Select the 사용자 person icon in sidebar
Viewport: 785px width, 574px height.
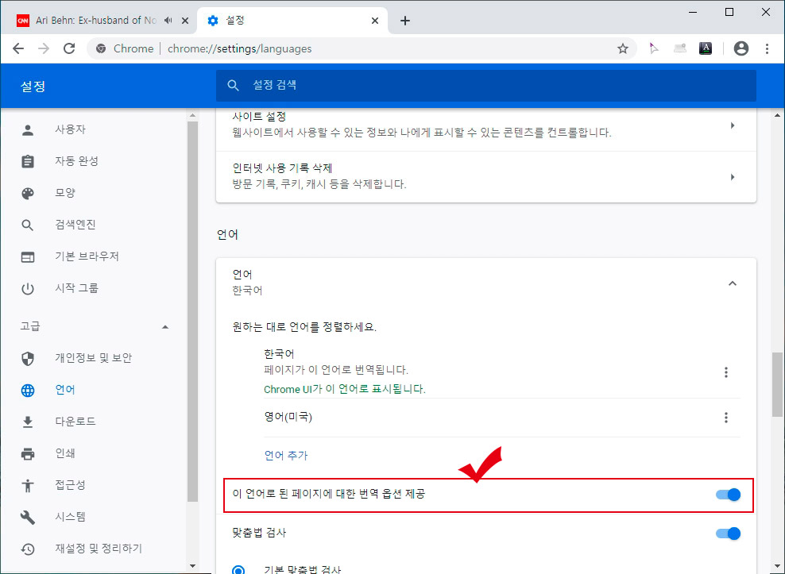28,129
